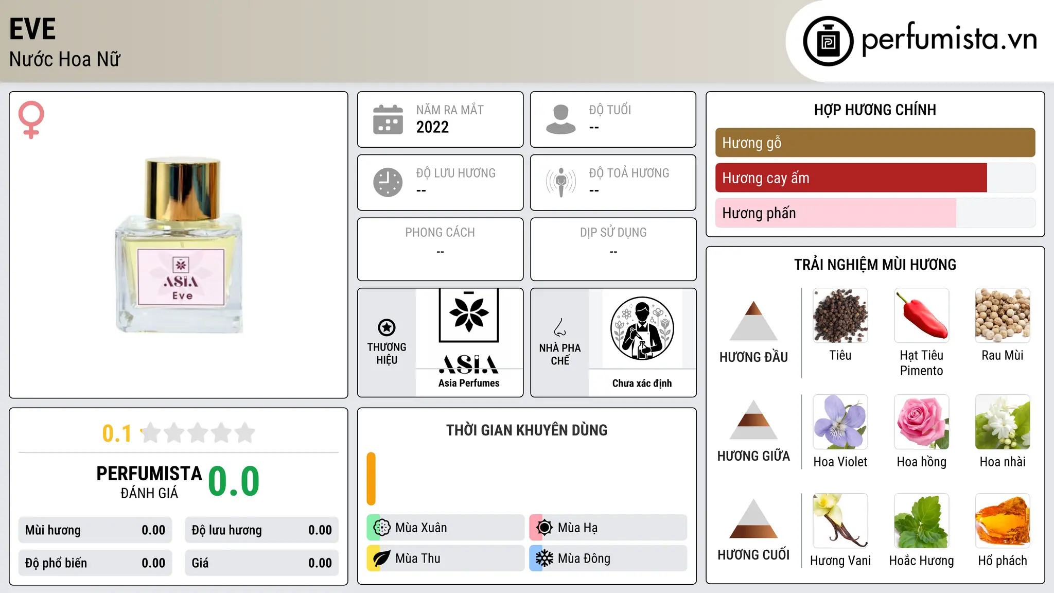Click the perfumista.vn bottle logo icon

[x=828, y=41]
